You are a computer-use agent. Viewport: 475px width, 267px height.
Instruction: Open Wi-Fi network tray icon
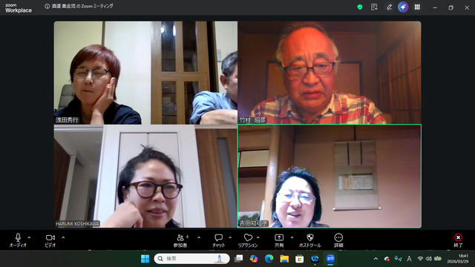pyautogui.click(x=420, y=259)
